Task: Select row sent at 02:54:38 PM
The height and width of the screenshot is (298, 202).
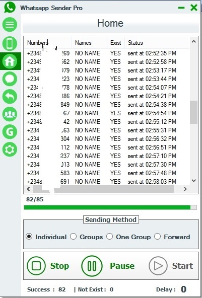Action: tap(107, 105)
